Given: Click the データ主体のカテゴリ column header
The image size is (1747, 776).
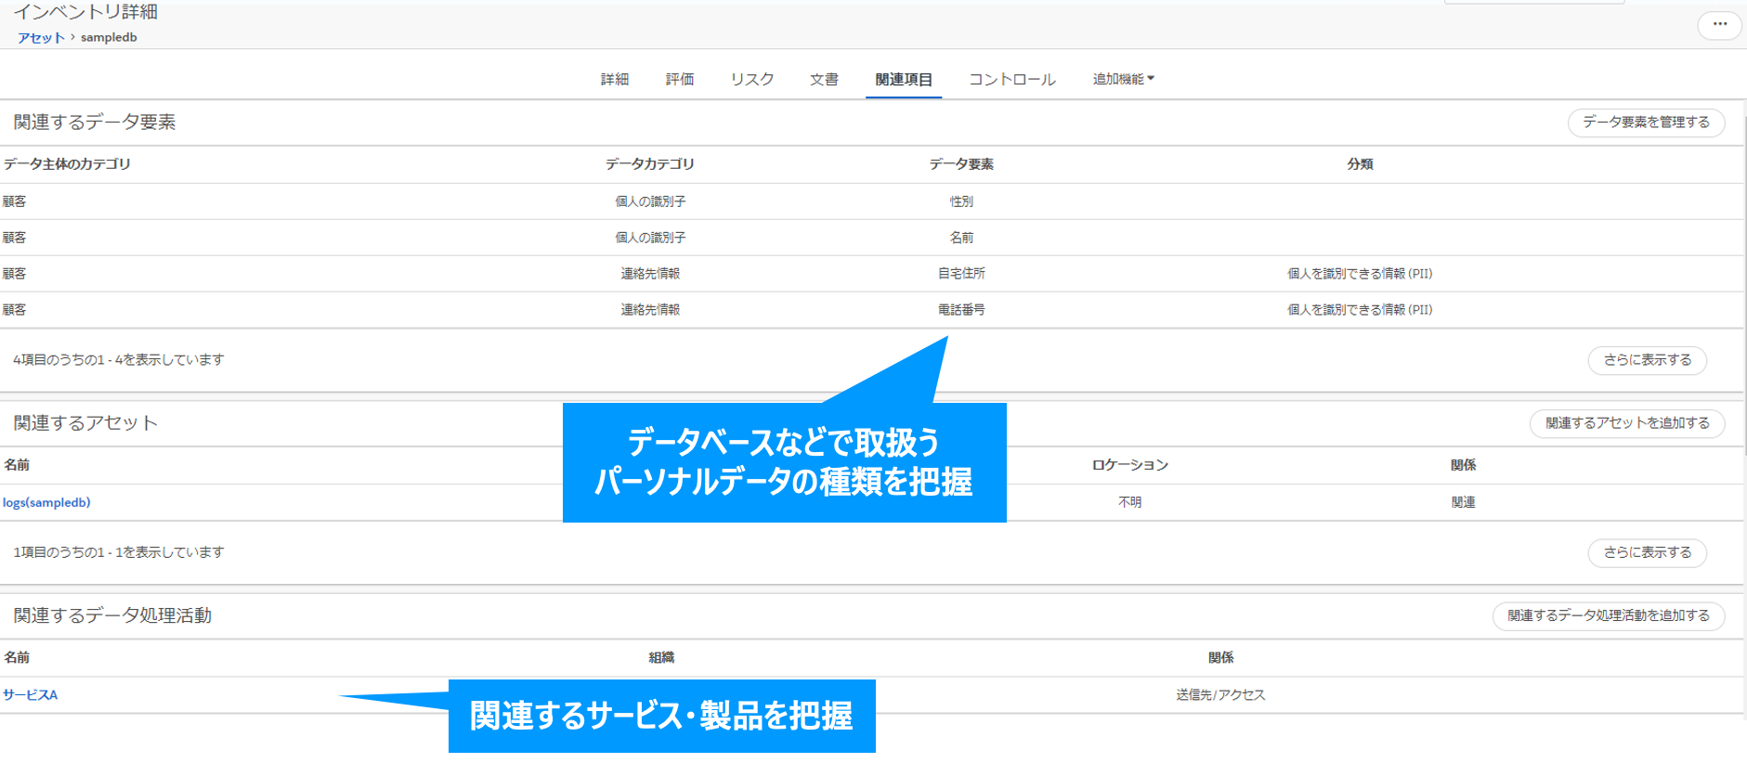Looking at the screenshot, I should pyautogui.click(x=67, y=164).
